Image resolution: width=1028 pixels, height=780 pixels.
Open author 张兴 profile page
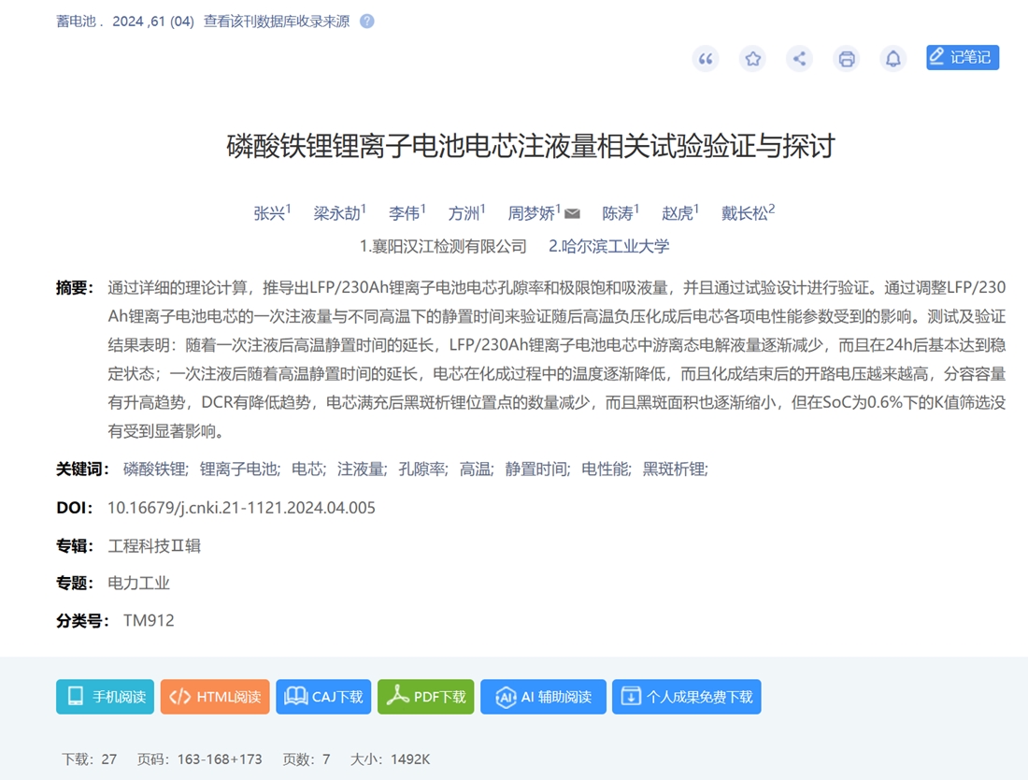pyautogui.click(x=269, y=213)
